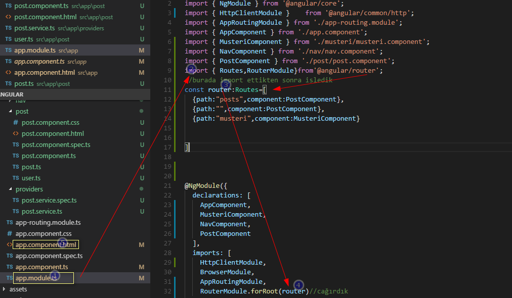This screenshot has width=512, height=298.
Task: Click 'Routes' type annotation on line 11
Action: pyautogui.click(x=247, y=90)
